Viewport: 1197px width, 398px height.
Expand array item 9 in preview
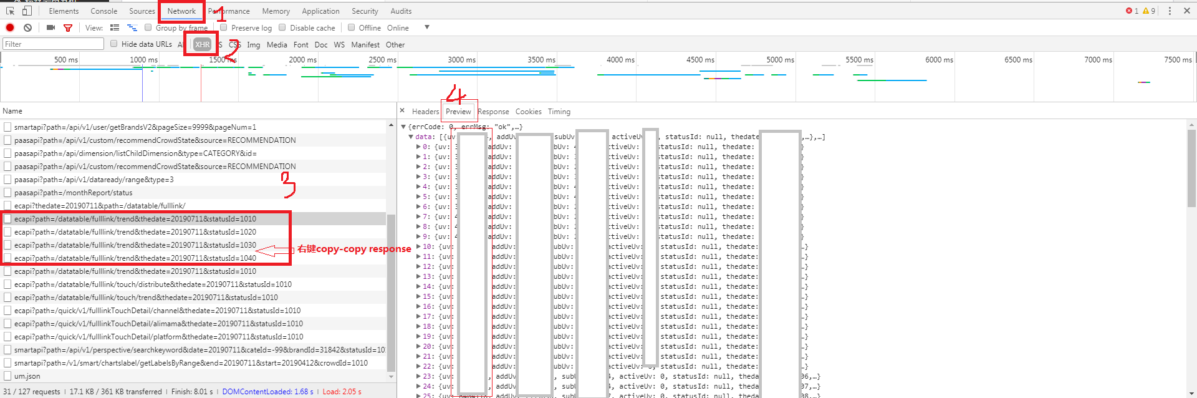418,236
